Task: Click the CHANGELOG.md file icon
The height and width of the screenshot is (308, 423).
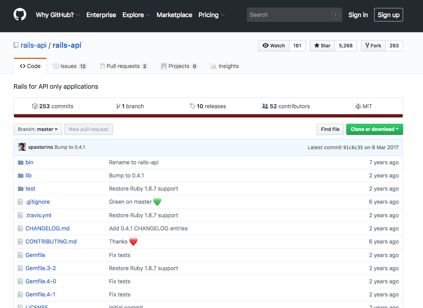Action: pos(20,229)
